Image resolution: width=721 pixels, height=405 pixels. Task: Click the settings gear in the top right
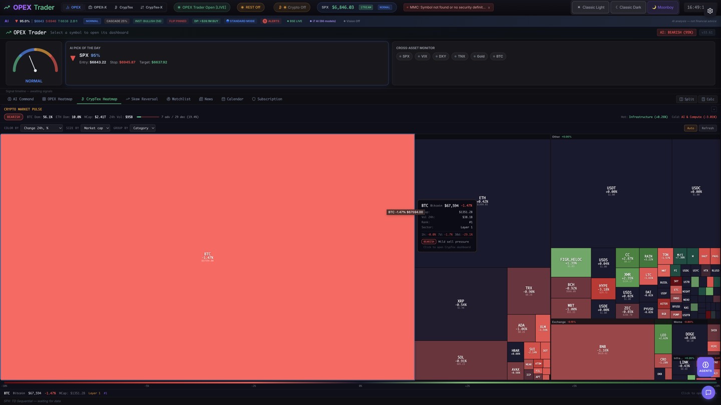coord(709,10)
